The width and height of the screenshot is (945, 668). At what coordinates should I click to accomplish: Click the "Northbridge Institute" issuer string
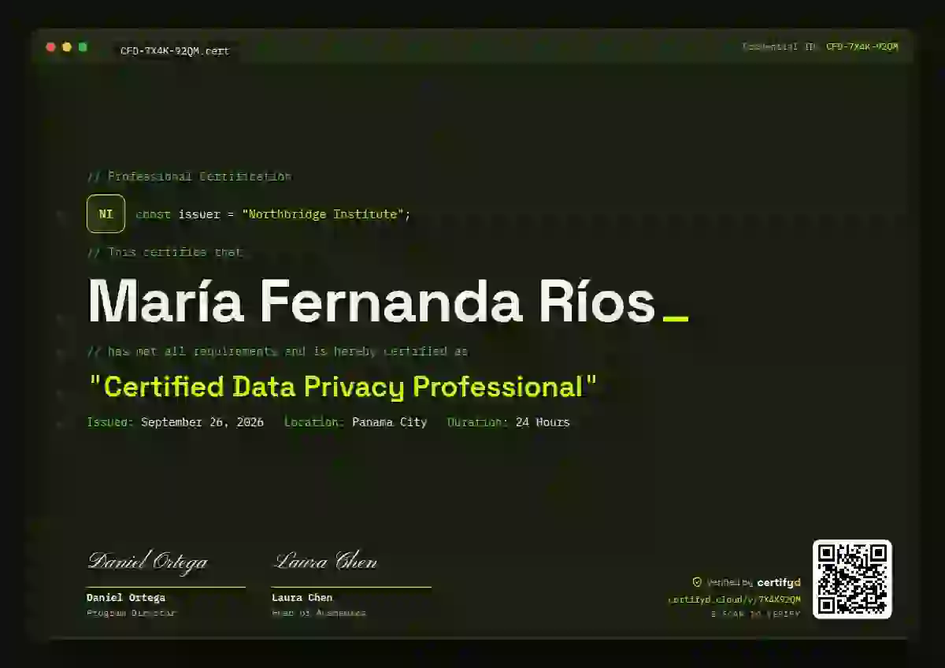tap(324, 214)
